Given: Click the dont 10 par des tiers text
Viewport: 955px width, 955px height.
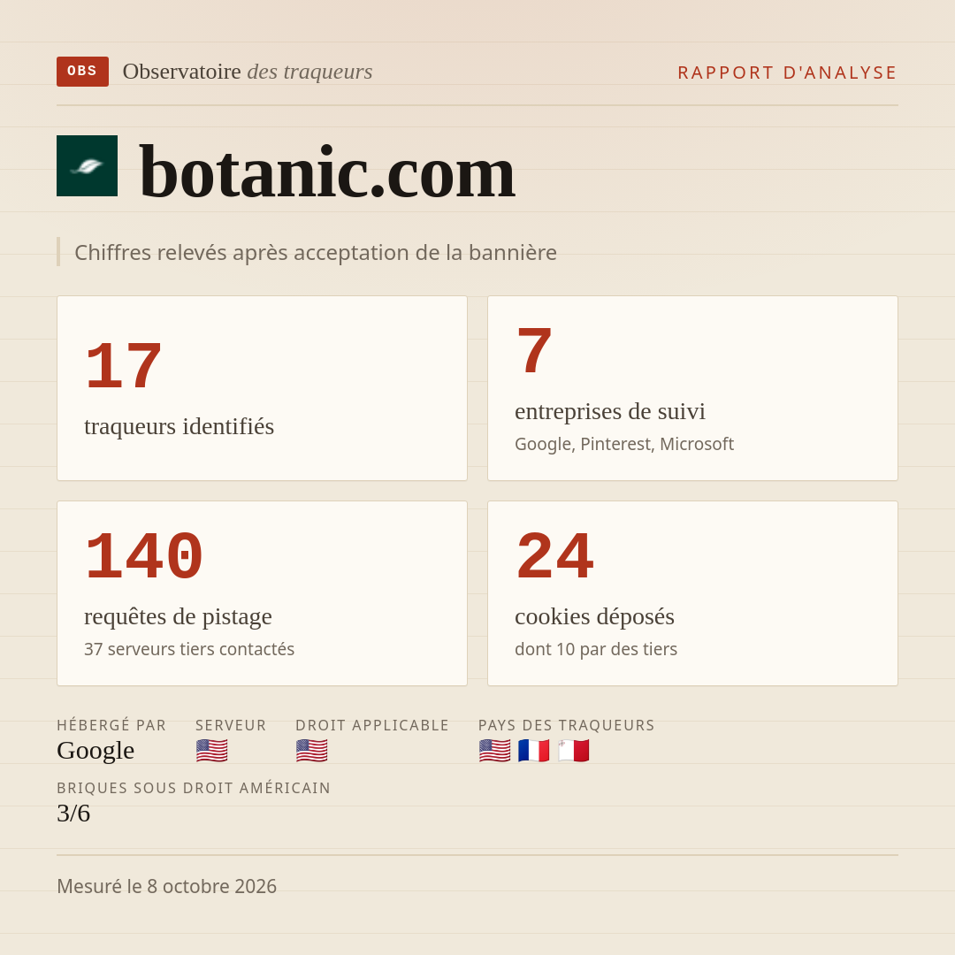Looking at the screenshot, I should 596,649.
